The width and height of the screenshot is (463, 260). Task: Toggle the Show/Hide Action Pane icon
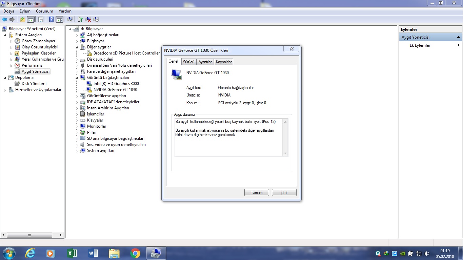tap(60, 20)
